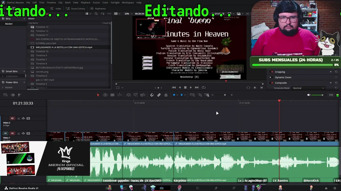The image size is (341, 191).
Task: Choose the Blade Edit Mode tool
Action: pos(112,95)
